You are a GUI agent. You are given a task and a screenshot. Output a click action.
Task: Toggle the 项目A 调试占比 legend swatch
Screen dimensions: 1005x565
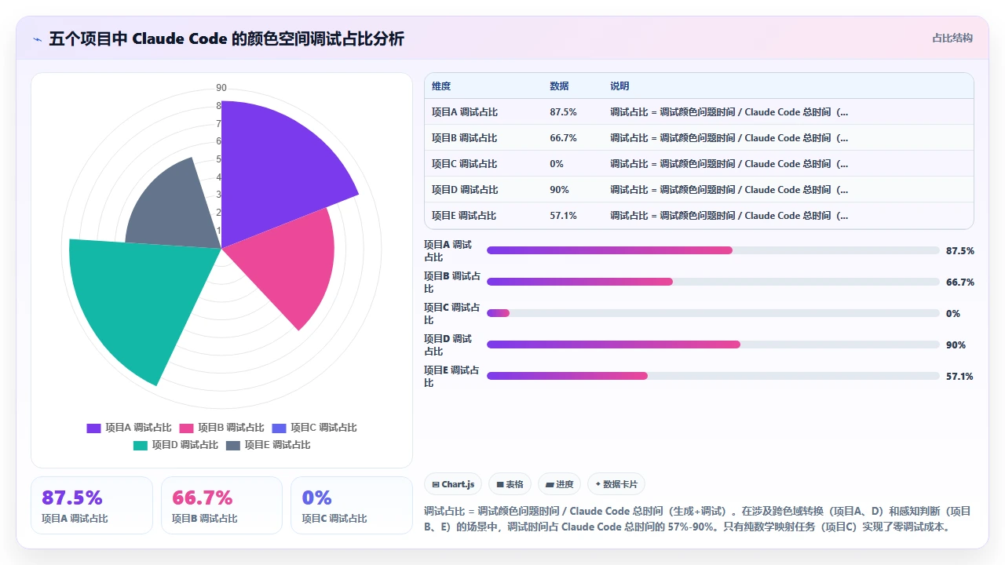[x=93, y=428]
